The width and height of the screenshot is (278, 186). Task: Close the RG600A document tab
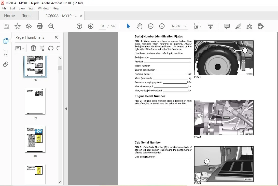(x=81, y=16)
